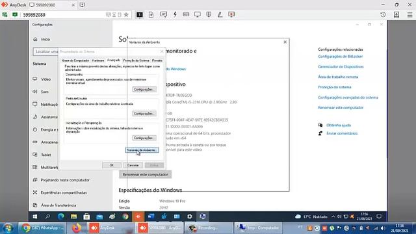Open Desempenho Configurações button
This screenshot has width=416, height=234.
[x=144, y=90]
